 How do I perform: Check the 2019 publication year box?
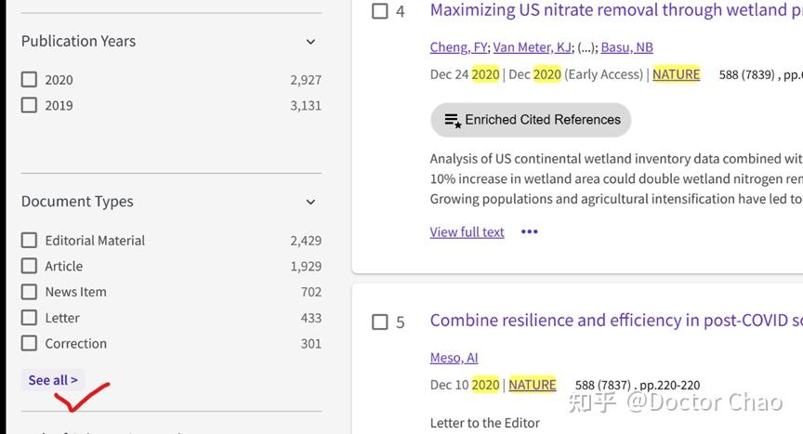[30, 105]
